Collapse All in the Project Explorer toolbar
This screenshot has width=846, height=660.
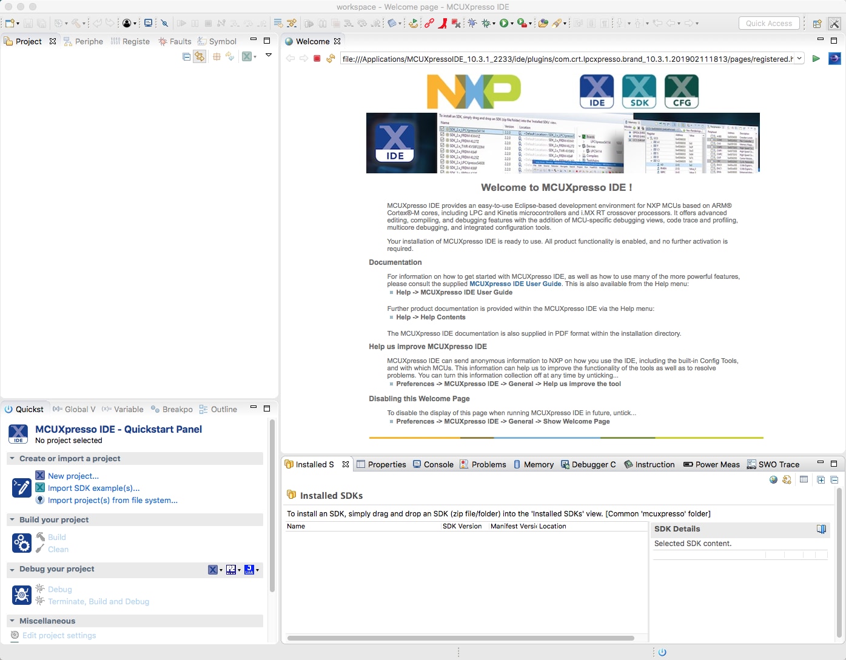(x=186, y=58)
